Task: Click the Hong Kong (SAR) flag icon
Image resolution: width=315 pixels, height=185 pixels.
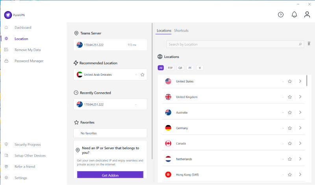Action: (x=168, y=174)
